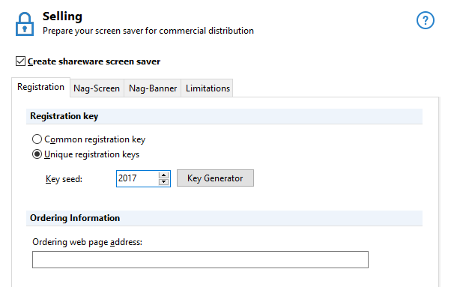Open the Limitations tab

tap(208, 88)
